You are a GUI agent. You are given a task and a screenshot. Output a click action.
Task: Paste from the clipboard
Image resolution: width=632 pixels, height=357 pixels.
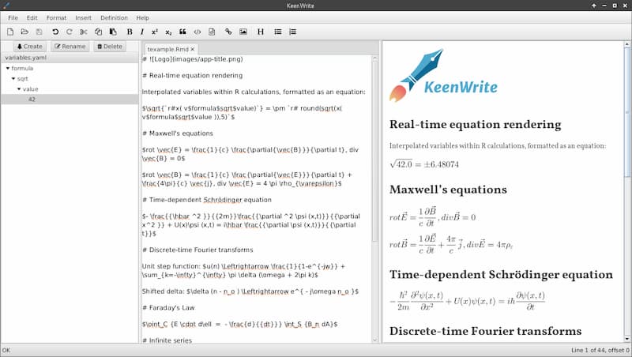pyautogui.click(x=113, y=32)
